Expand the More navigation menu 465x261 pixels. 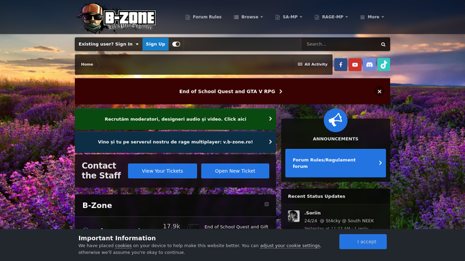372,17
